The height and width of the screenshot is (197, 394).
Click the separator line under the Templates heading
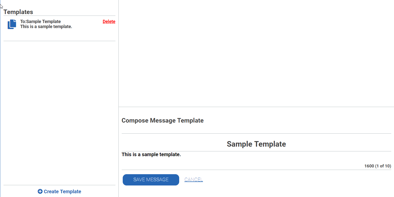59,16
